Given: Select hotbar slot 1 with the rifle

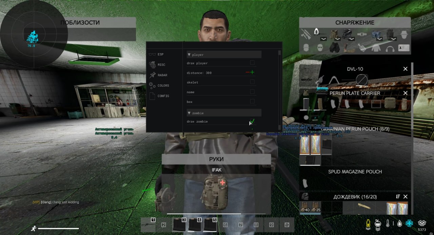Looking at the screenshot, I should [148, 225].
